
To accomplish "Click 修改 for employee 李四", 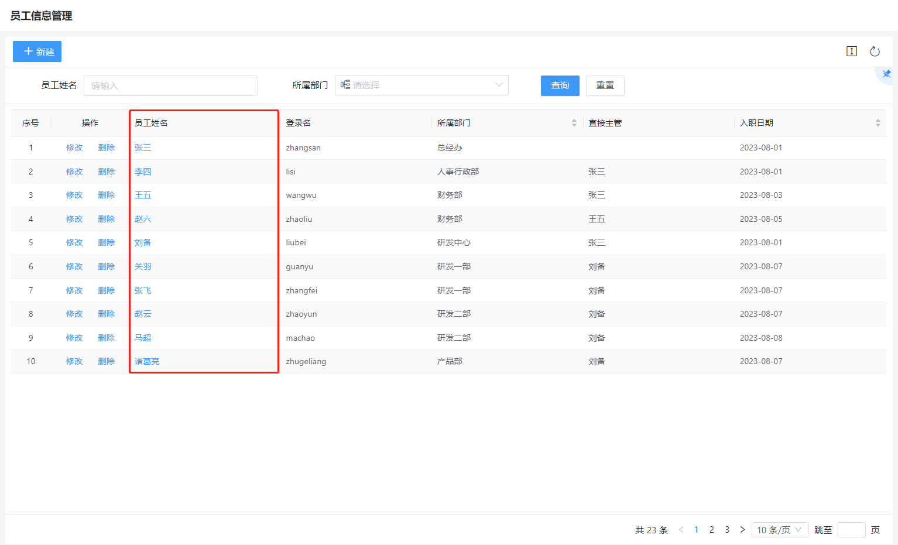I will (x=74, y=172).
